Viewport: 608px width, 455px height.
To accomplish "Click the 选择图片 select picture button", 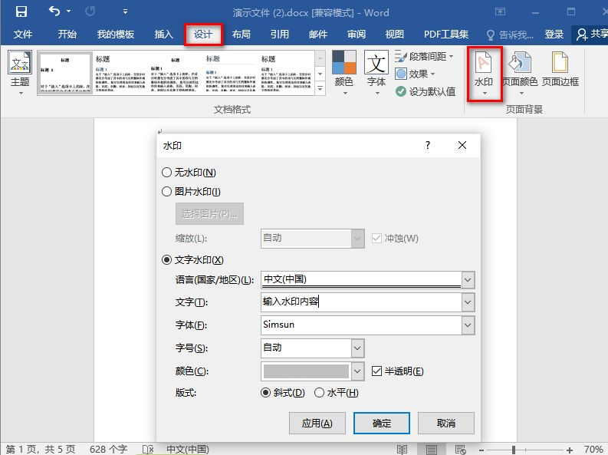I will 209,214.
